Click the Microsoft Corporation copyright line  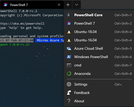click(32, 15)
